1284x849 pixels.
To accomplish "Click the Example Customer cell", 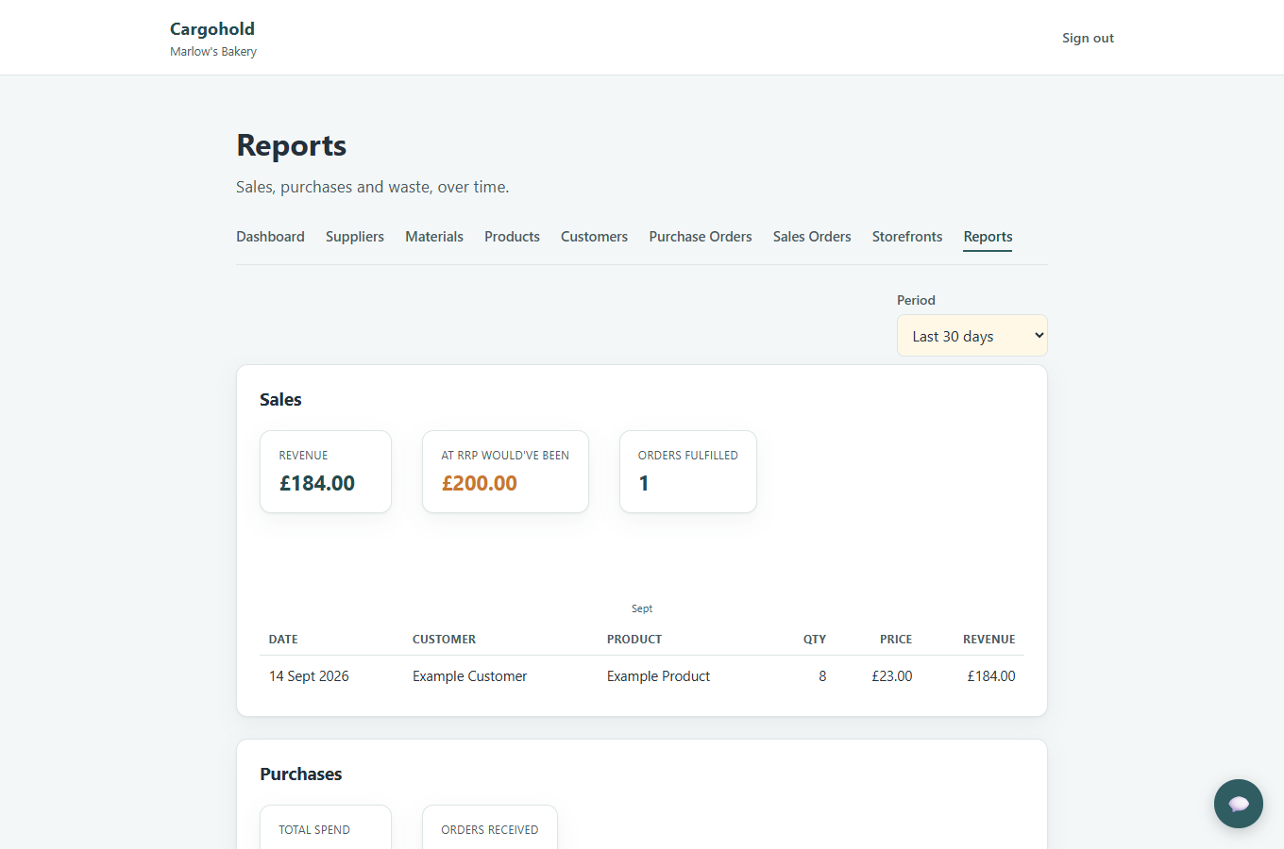I will [x=469, y=676].
